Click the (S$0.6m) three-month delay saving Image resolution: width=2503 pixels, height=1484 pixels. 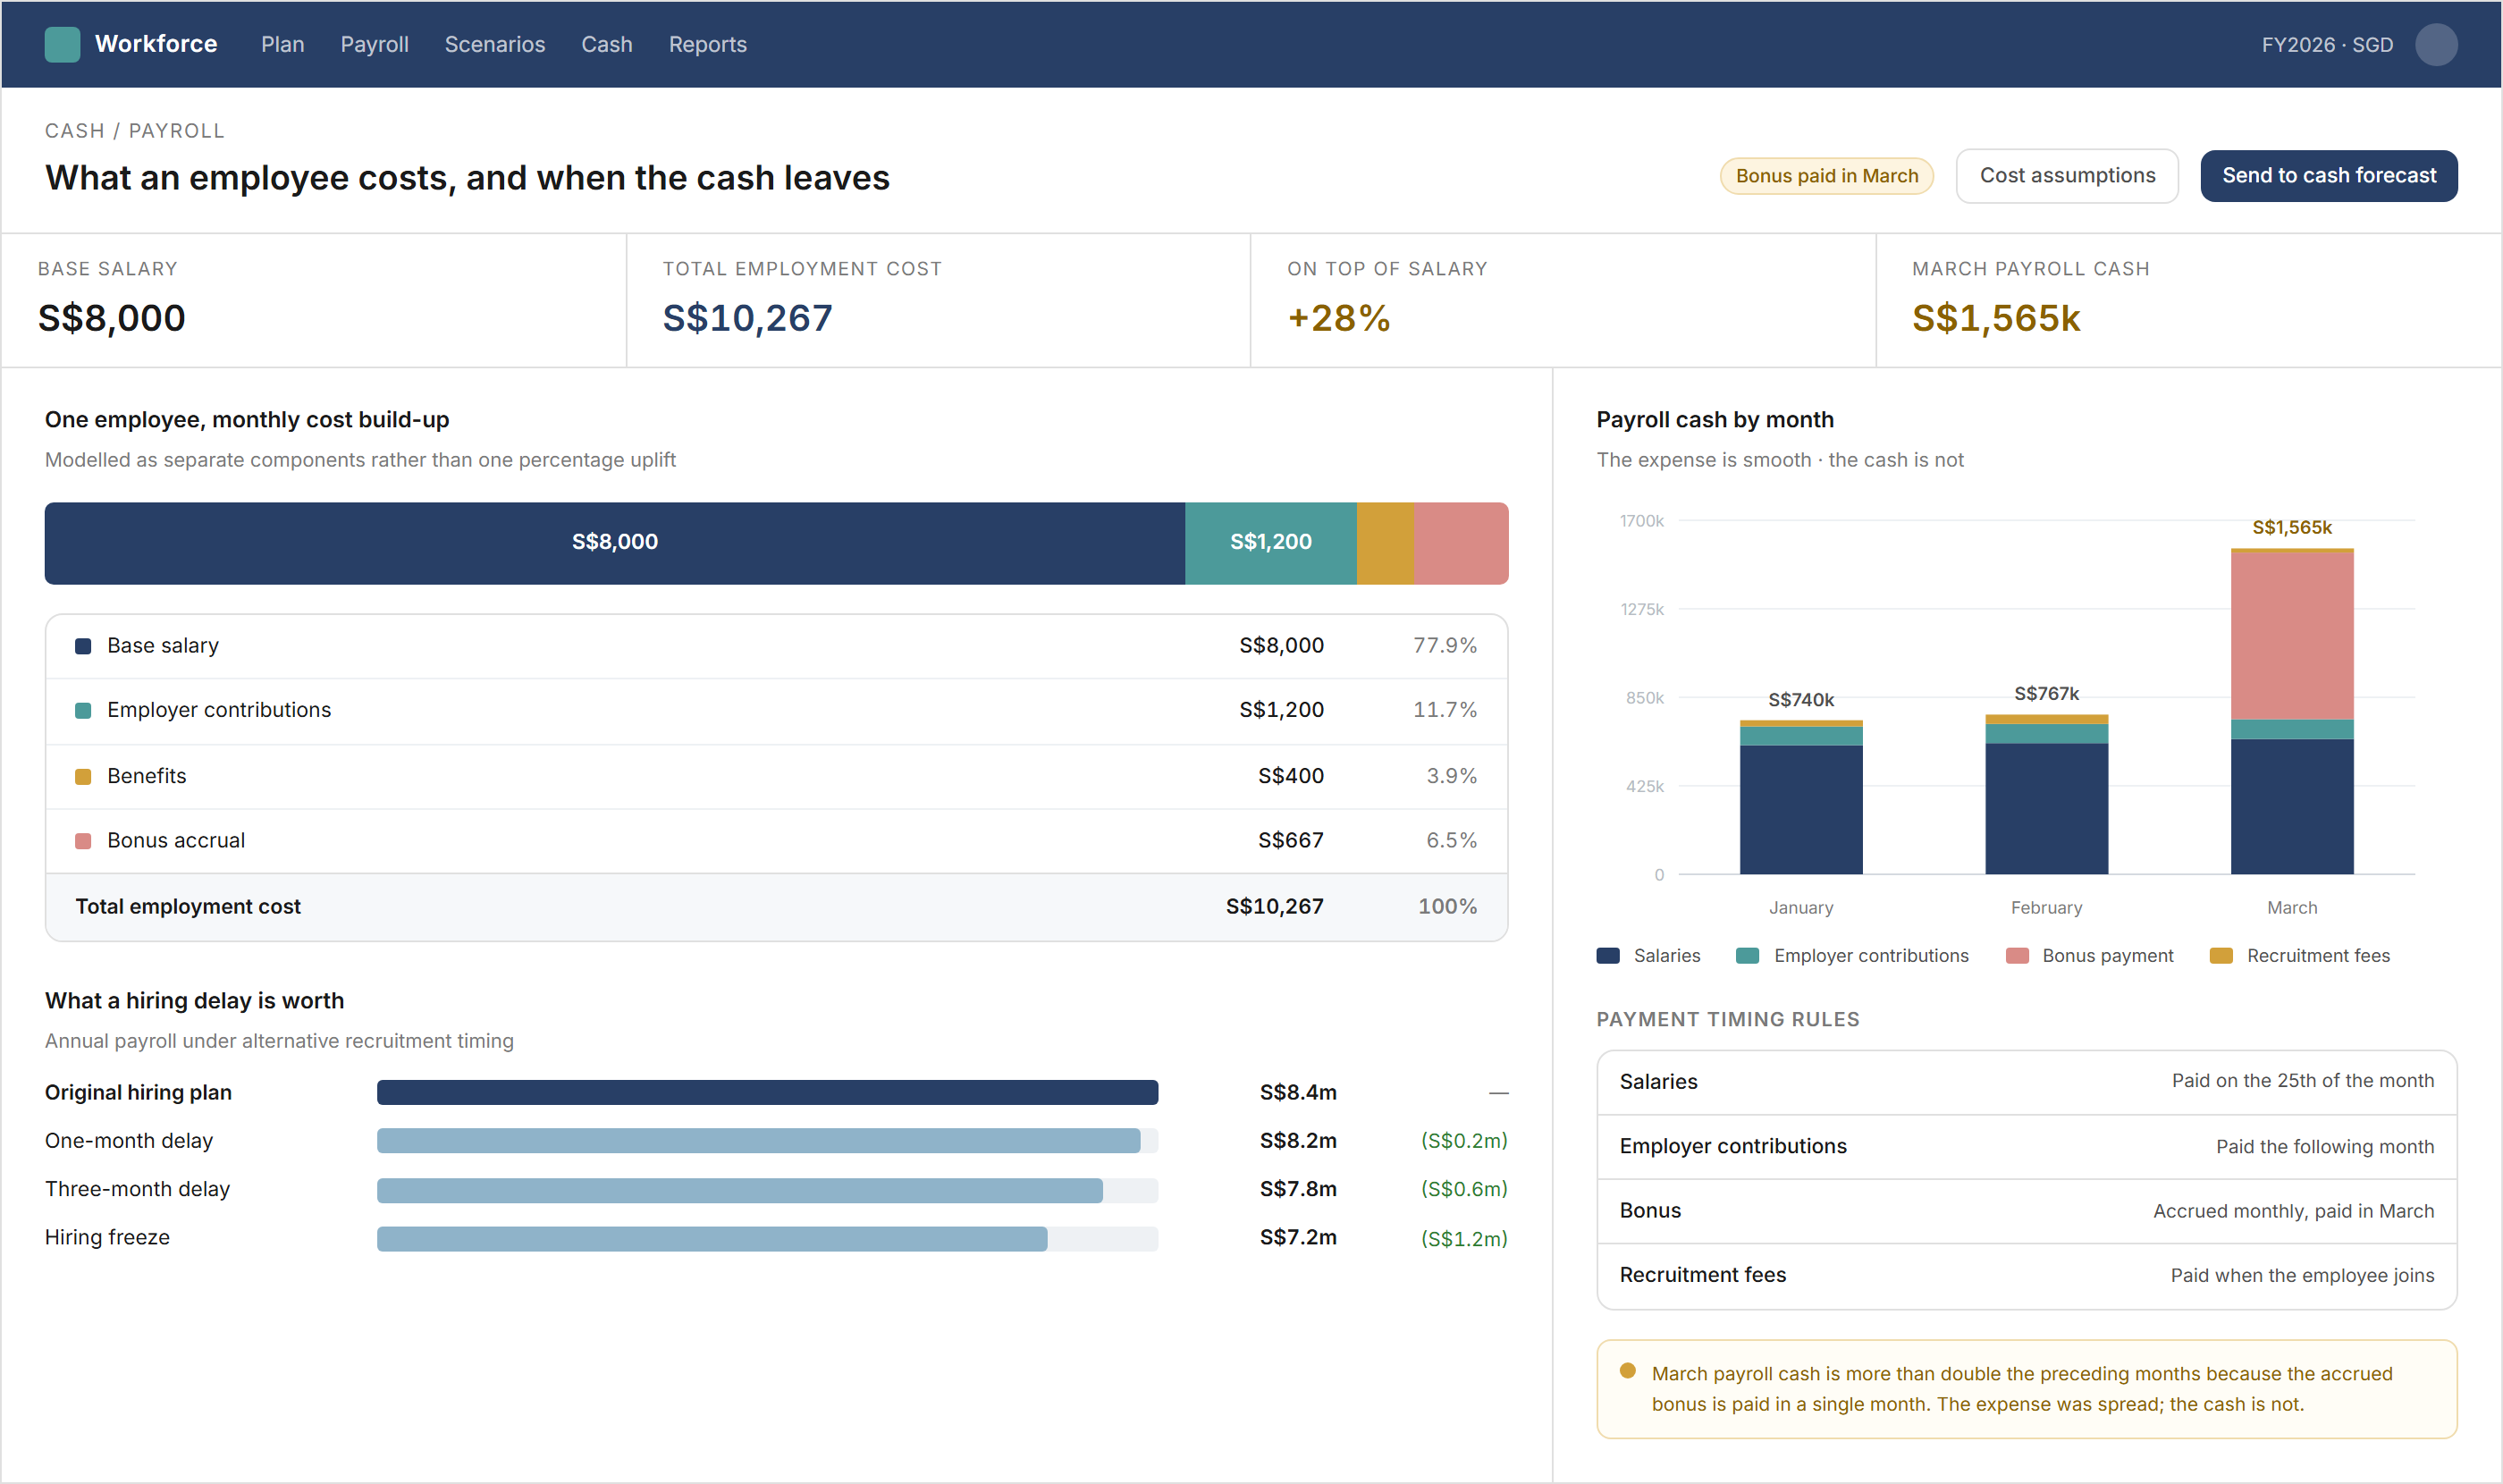pyautogui.click(x=1463, y=1190)
